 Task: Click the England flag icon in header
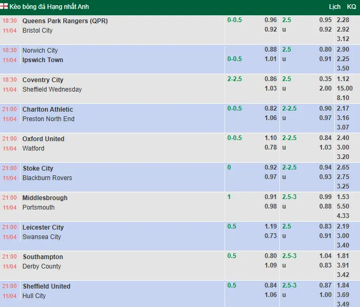(5, 7)
